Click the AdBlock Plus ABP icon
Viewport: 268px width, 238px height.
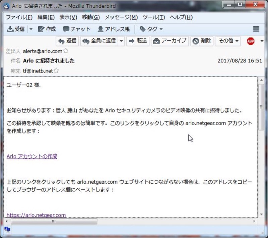(251, 41)
